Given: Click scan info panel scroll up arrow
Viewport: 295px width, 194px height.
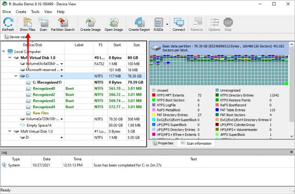Looking at the screenshot, I should [292, 45].
